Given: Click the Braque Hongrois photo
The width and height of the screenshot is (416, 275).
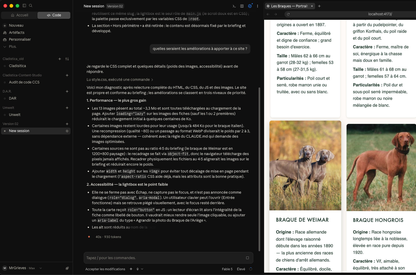Looking at the screenshot, I should (x=381, y=168).
